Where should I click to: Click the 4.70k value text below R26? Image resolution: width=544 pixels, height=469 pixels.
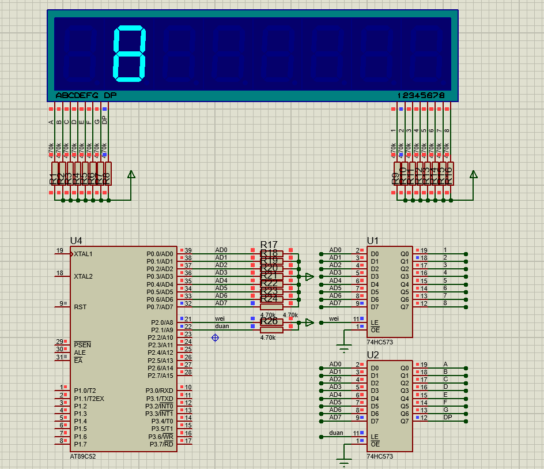click(268, 337)
